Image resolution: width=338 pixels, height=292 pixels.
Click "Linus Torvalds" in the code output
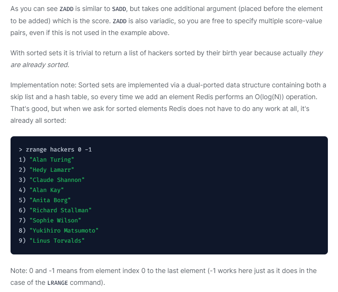click(x=57, y=241)
